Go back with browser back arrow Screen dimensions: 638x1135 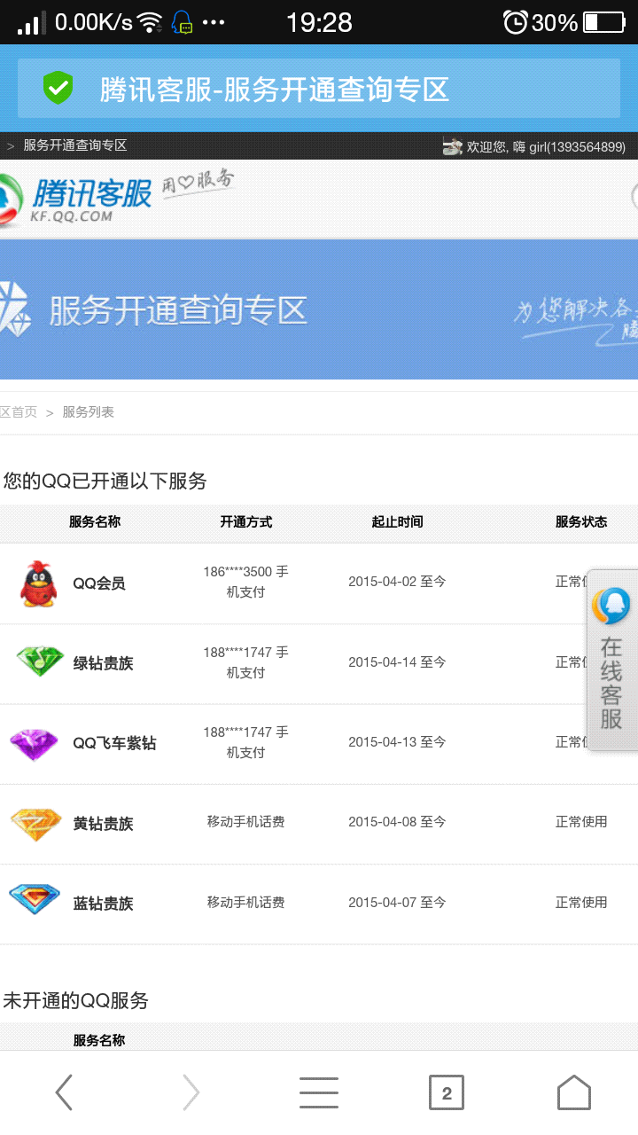coord(64,1092)
